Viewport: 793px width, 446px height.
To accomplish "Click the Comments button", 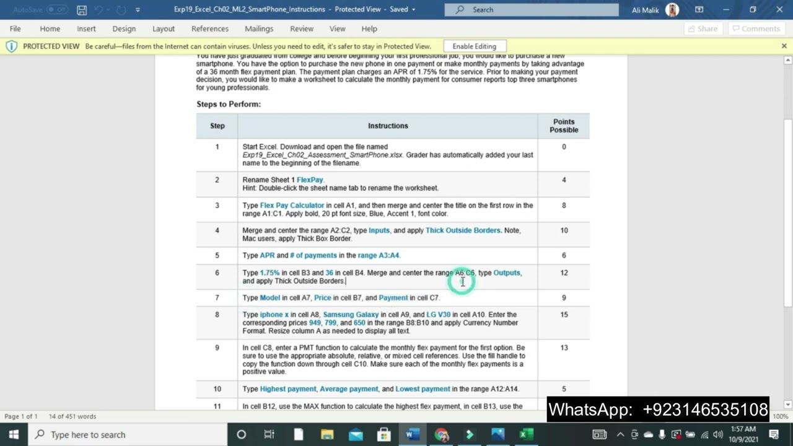I will coord(756,28).
